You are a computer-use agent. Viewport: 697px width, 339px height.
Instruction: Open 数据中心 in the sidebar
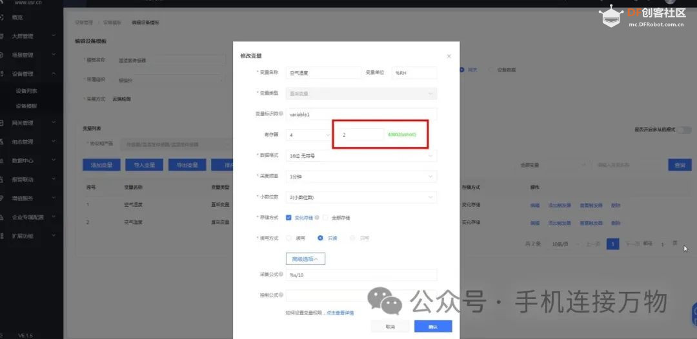23,160
